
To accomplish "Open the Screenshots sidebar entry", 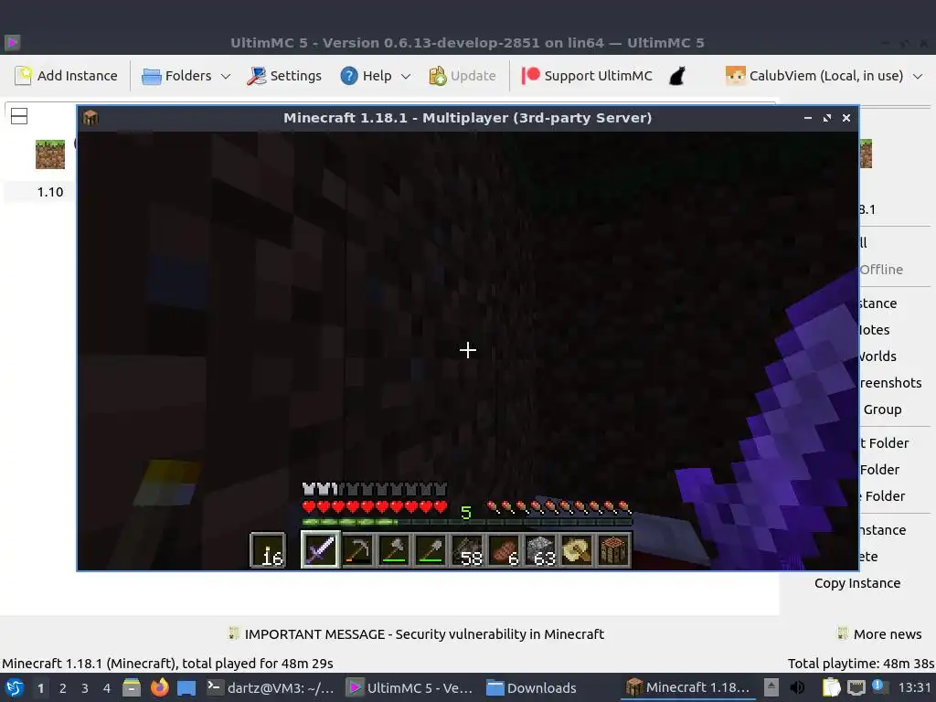I will pos(890,383).
